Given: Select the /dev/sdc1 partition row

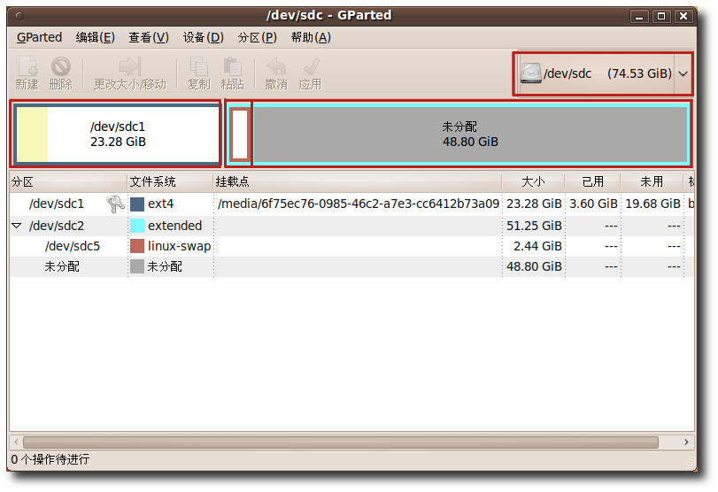Looking at the screenshot, I should point(351,204).
